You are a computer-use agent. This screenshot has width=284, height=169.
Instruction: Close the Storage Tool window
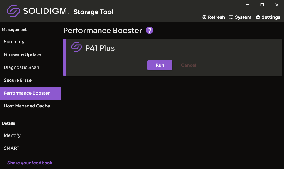click(277, 5)
